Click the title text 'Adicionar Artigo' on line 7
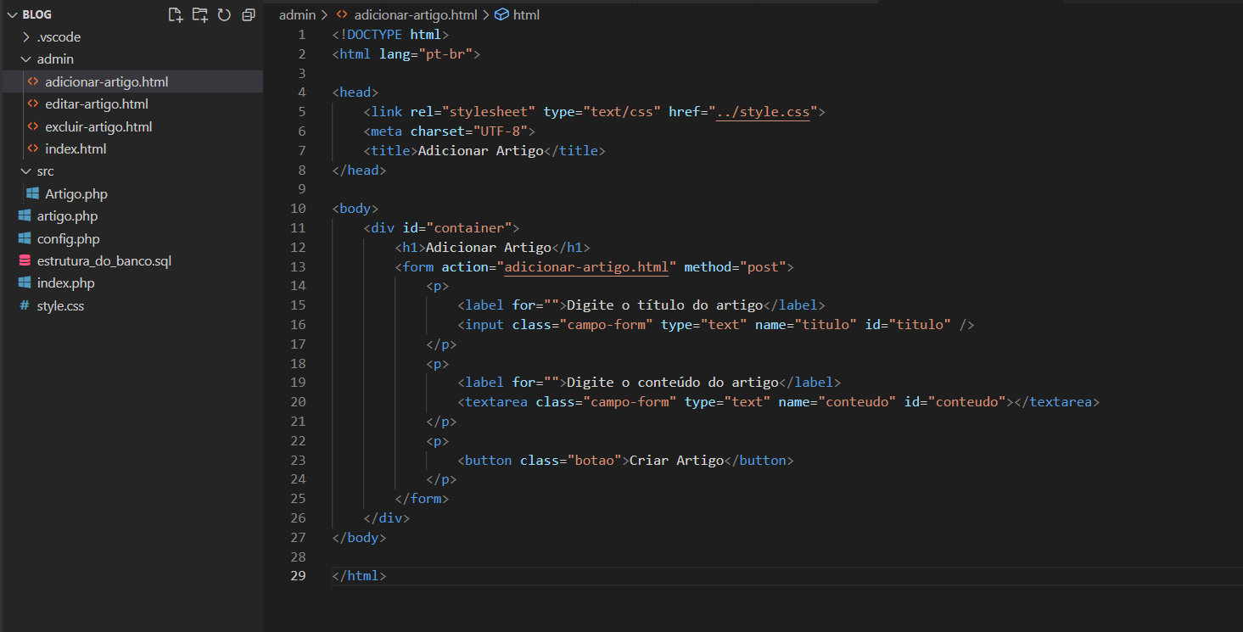Screen dimensions: 1243x632 (480, 151)
